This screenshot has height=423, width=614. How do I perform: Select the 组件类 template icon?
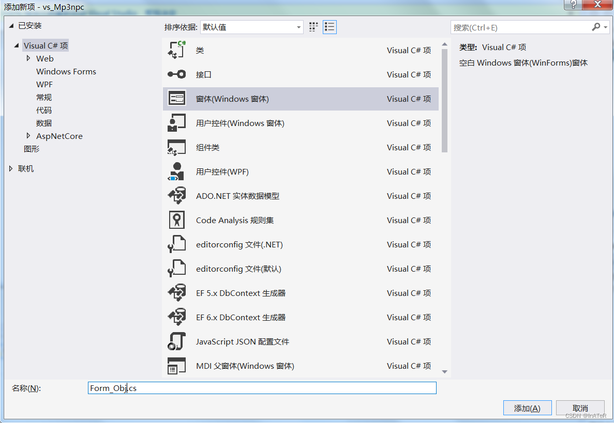point(177,147)
